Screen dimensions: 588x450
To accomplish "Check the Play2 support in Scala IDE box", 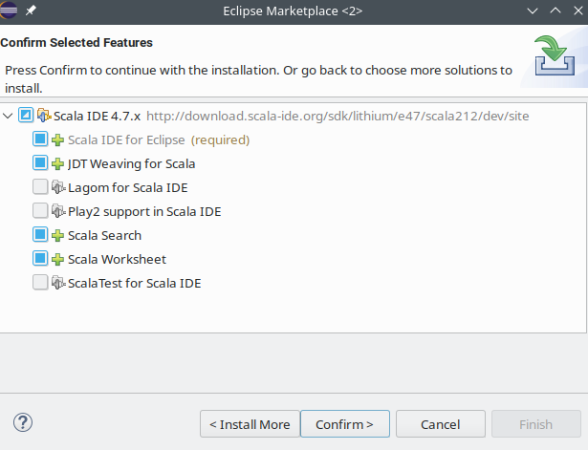I will [x=40, y=210].
